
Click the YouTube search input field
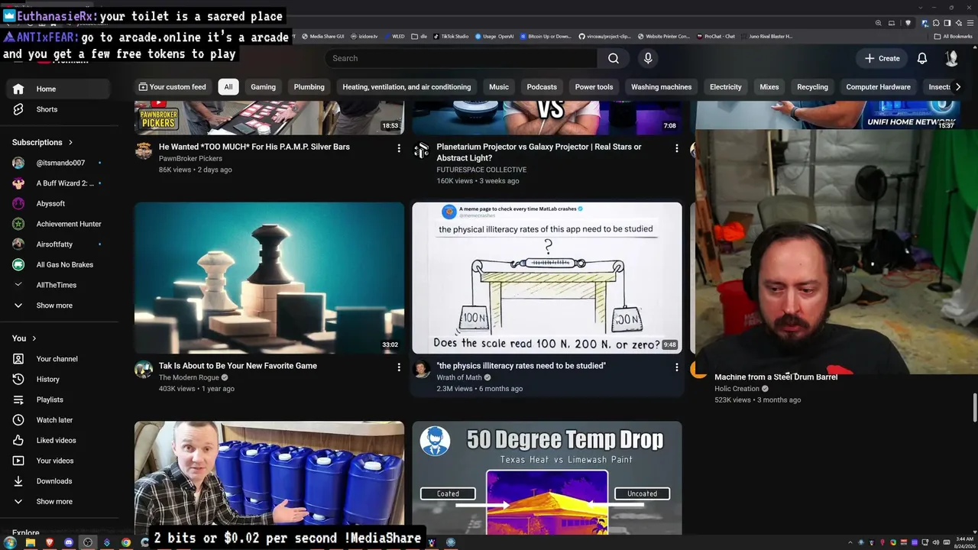461,58
